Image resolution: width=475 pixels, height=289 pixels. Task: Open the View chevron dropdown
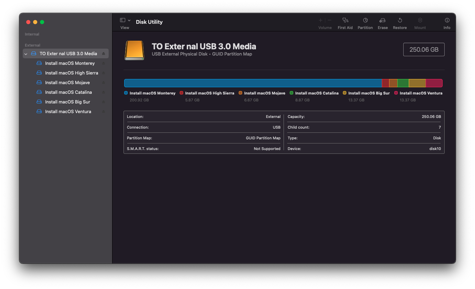point(129,21)
